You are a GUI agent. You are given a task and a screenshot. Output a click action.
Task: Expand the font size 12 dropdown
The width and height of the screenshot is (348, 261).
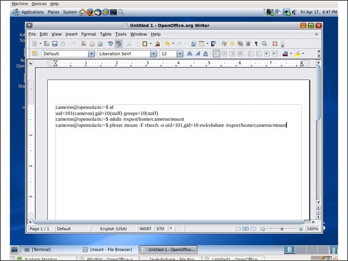pyautogui.click(x=180, y=54)
